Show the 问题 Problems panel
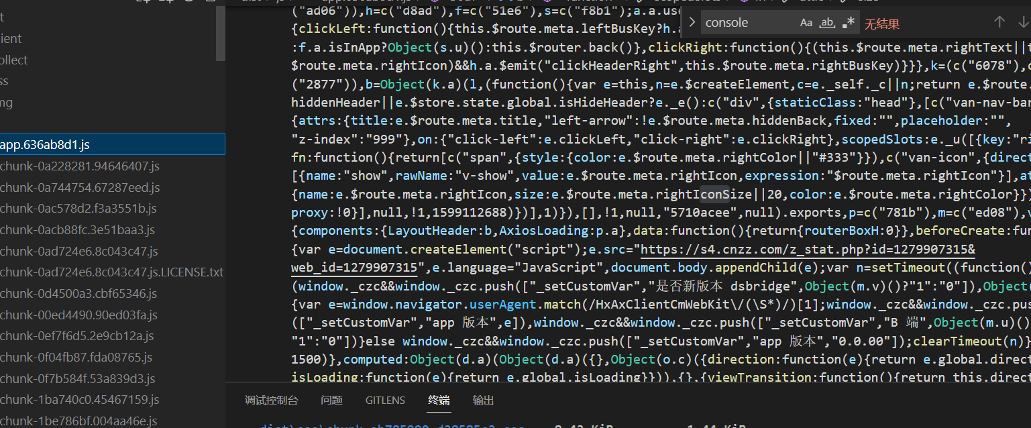 [331, 399]
